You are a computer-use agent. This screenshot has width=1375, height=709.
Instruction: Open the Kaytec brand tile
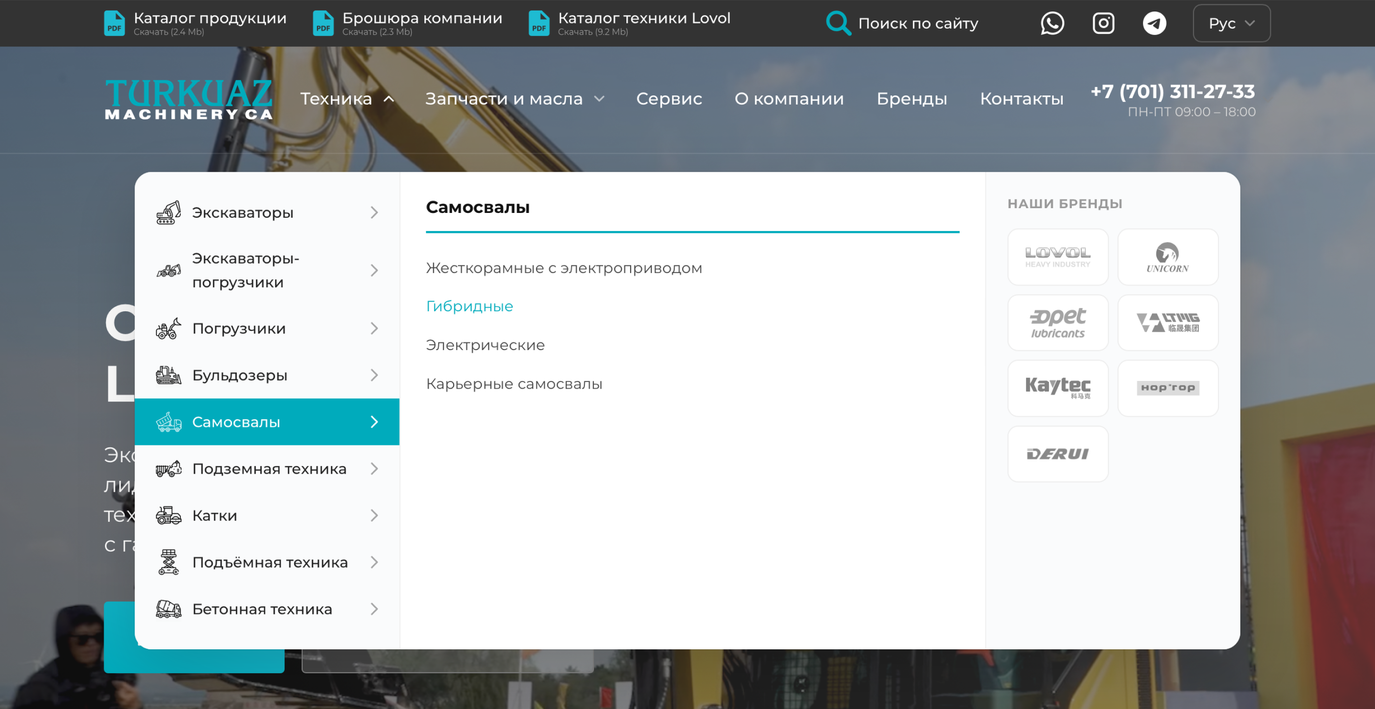(x=1058, y=388)
